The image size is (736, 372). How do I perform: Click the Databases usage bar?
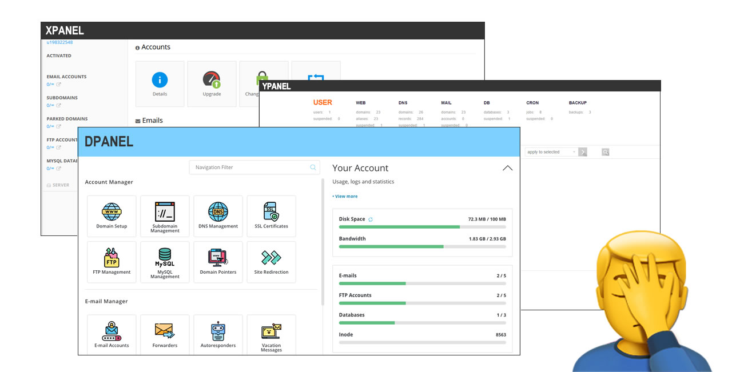coord(423,323)
